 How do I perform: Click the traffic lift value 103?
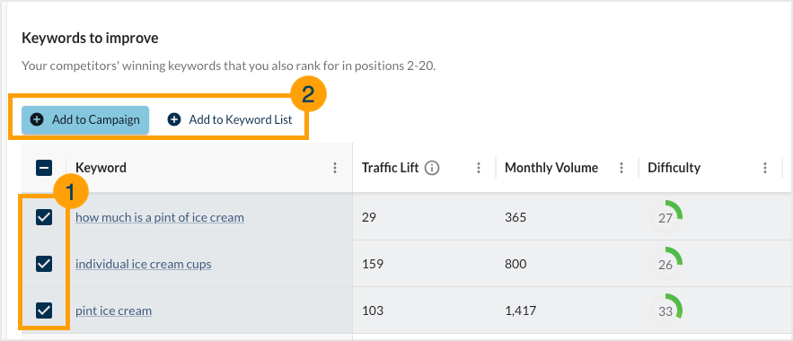coord(373,310)
